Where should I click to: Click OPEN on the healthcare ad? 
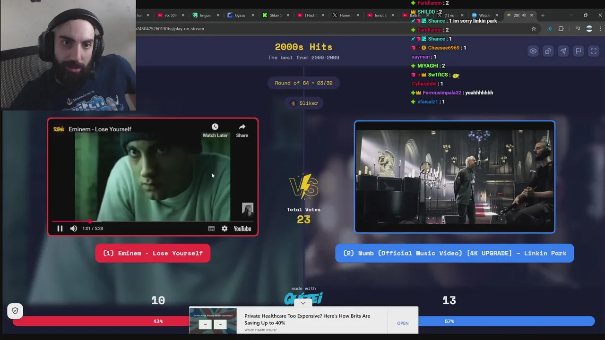click(x=403, y=323)
